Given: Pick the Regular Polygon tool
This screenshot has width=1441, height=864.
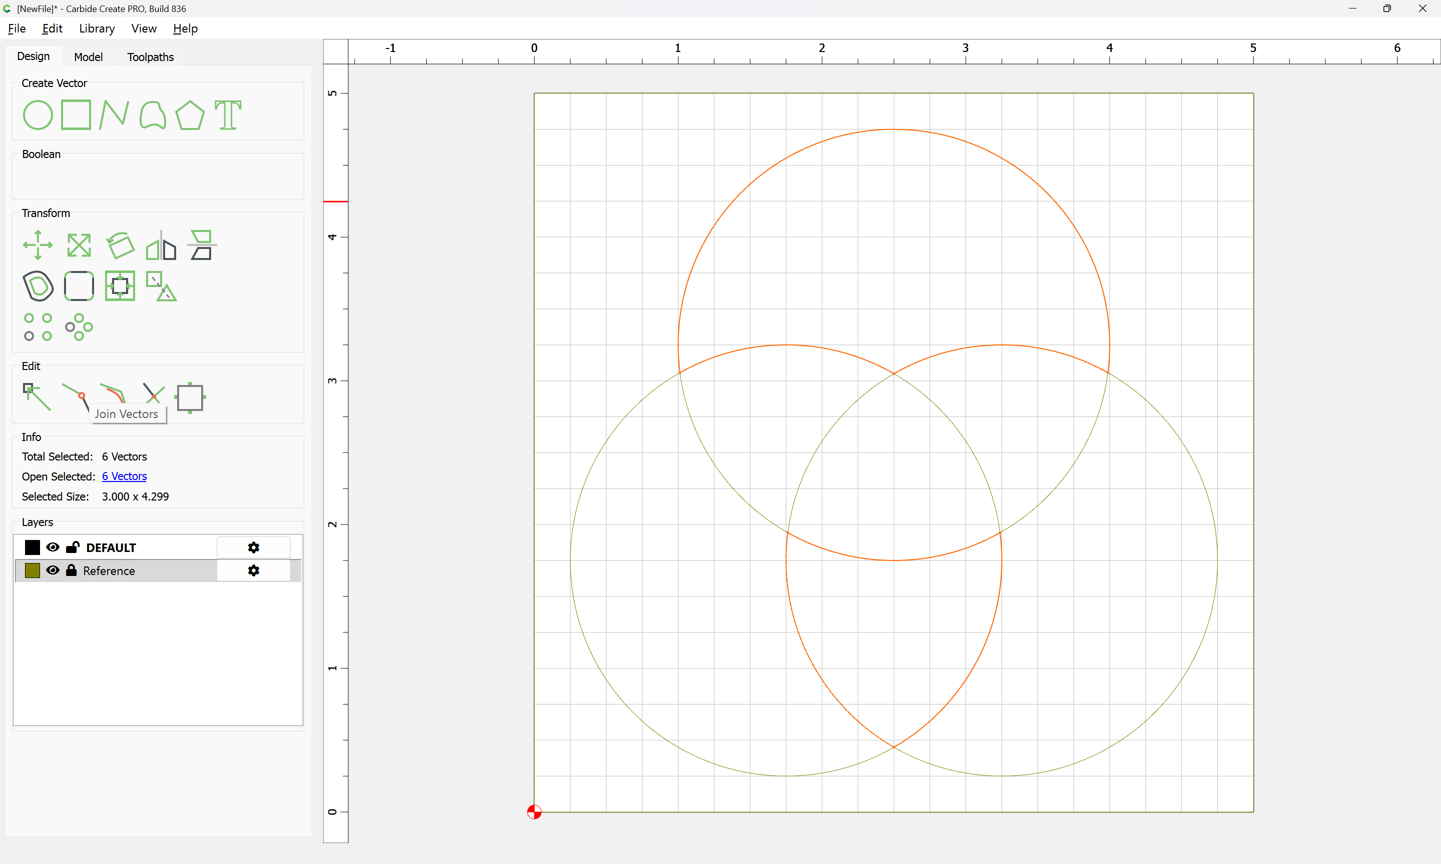Looking at the screenshot, I should pyautogui.click(x=190, y=114).
